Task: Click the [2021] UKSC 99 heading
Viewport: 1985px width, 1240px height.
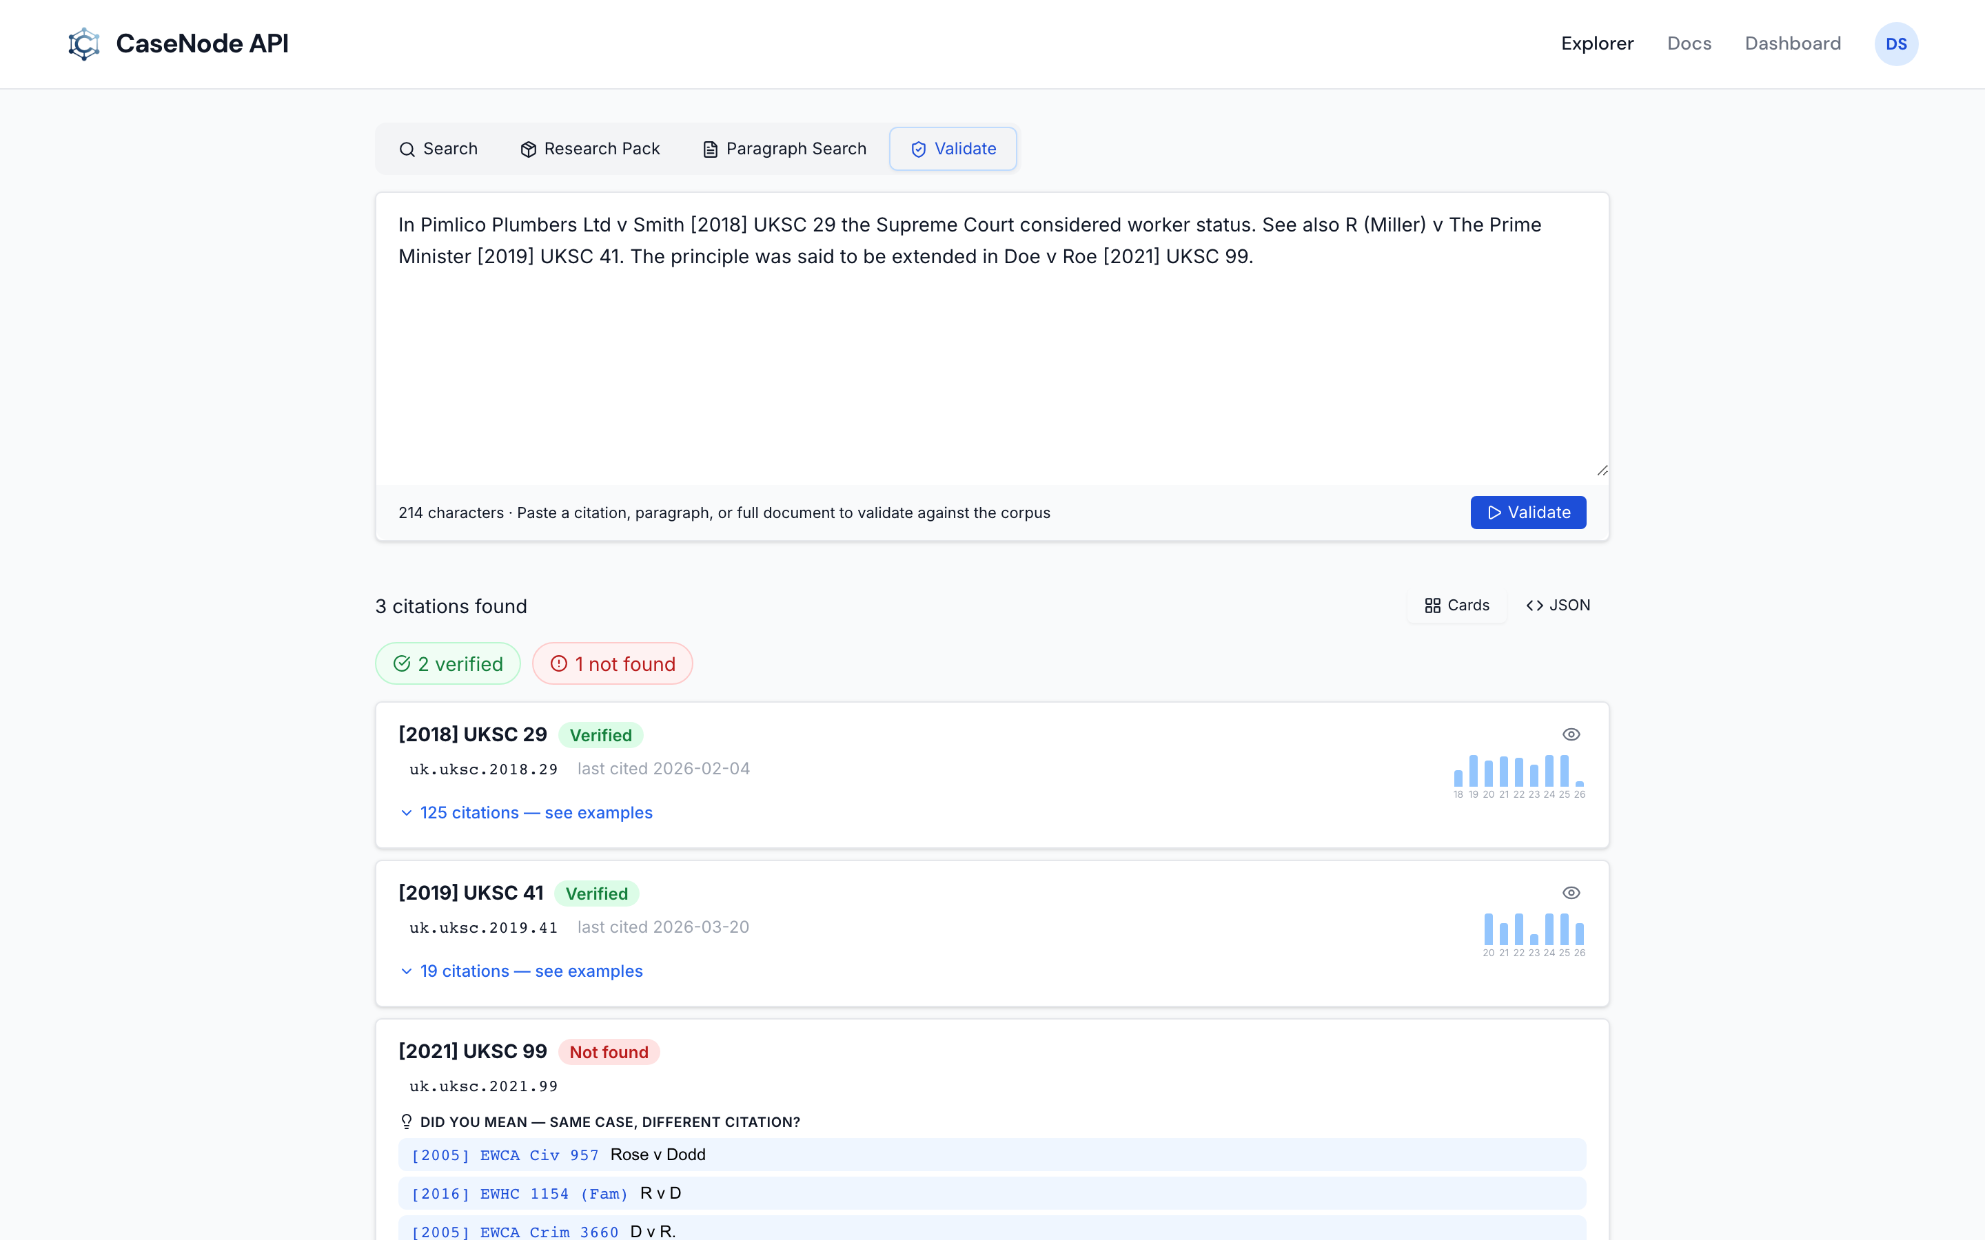Action: pyautogui.click(x=472, y=1051)
